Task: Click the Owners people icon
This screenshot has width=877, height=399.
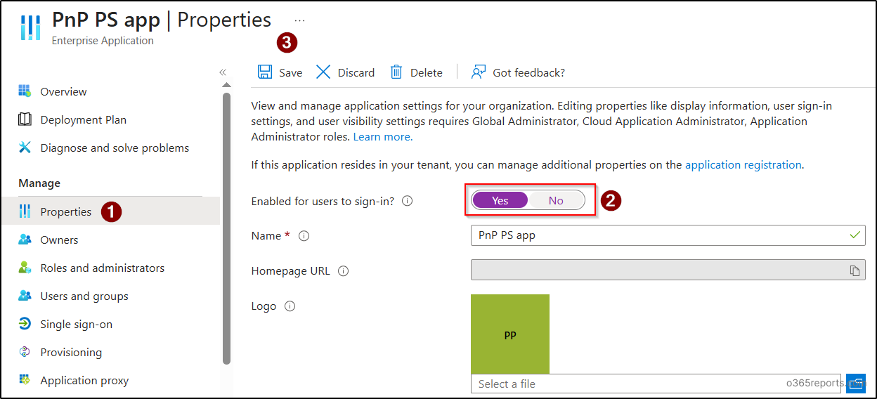Action: [25, 240]
